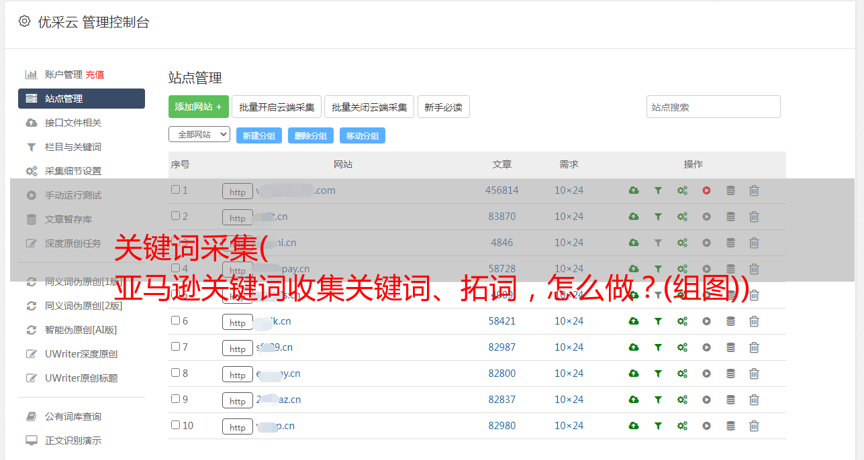Select 站点管理 in the sidebar
Image resolution: width=864 pixels, height=460 pixels.
(x=81, y=99)
